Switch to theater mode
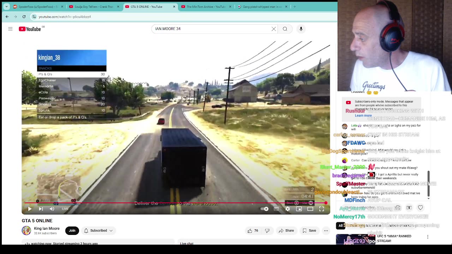Image resolution: width=452 pixels, height=254 pixels. pos(310,209)
